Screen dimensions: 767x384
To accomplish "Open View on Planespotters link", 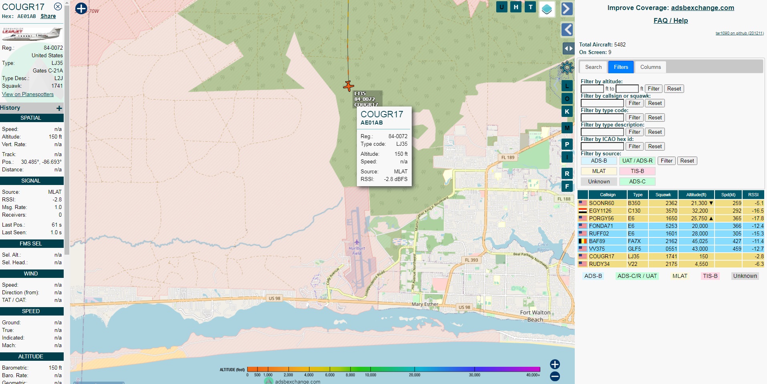I will pyautogui.click(x=28, y=94).
